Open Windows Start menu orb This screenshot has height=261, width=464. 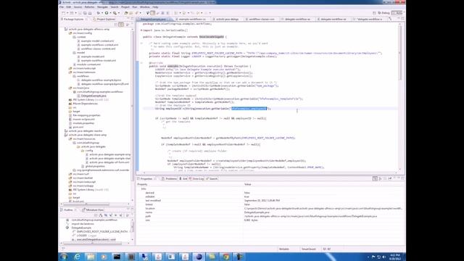tap(64, 257)
